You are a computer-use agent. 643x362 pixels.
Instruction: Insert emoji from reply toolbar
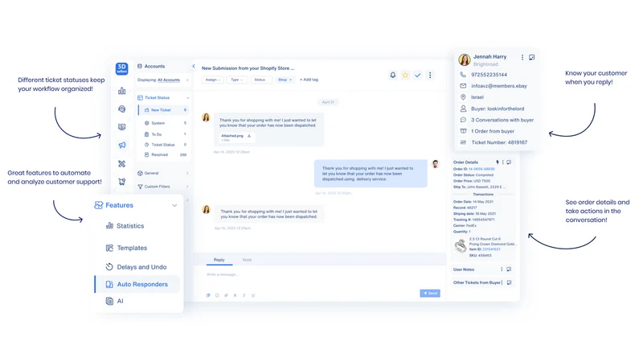click(x=217, y=295)
